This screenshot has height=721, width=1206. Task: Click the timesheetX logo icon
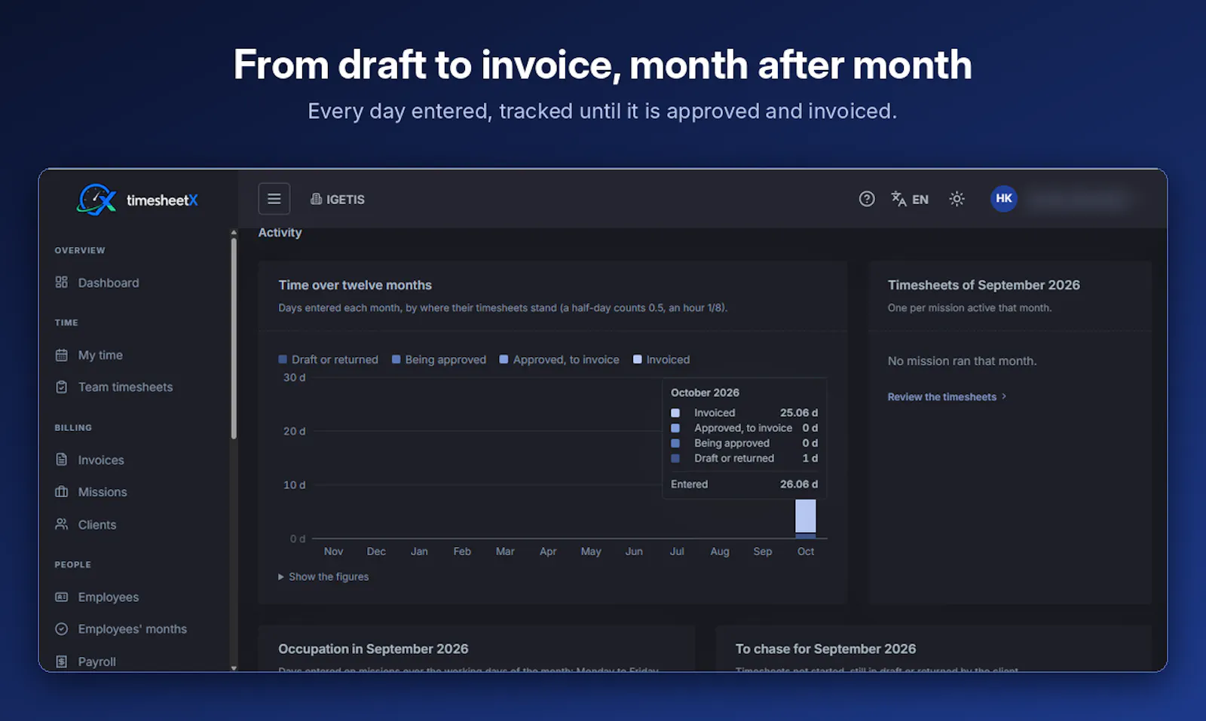96,200
